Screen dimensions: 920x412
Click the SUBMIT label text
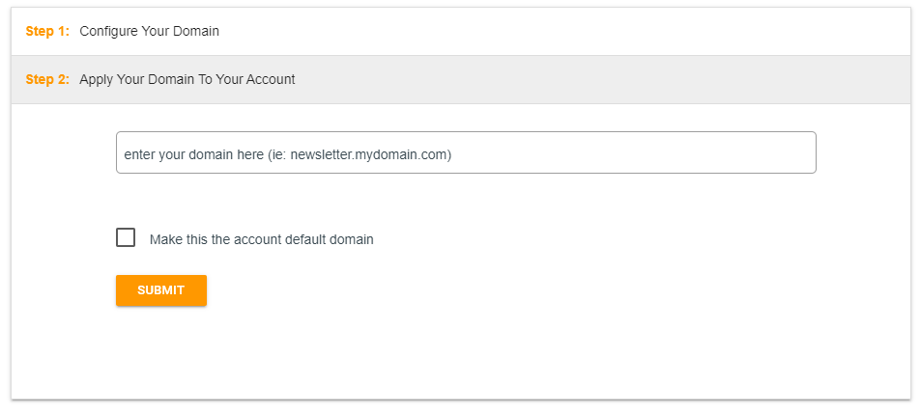tap(160, 290)
